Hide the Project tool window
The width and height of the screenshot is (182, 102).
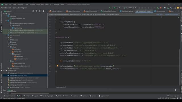click(x=47, y=11)
